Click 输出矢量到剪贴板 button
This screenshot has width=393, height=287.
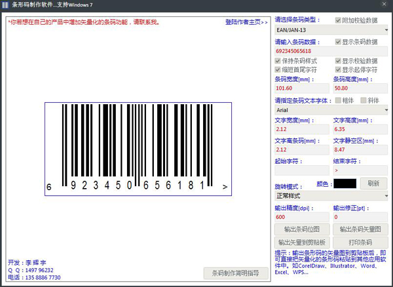point(302,242)
